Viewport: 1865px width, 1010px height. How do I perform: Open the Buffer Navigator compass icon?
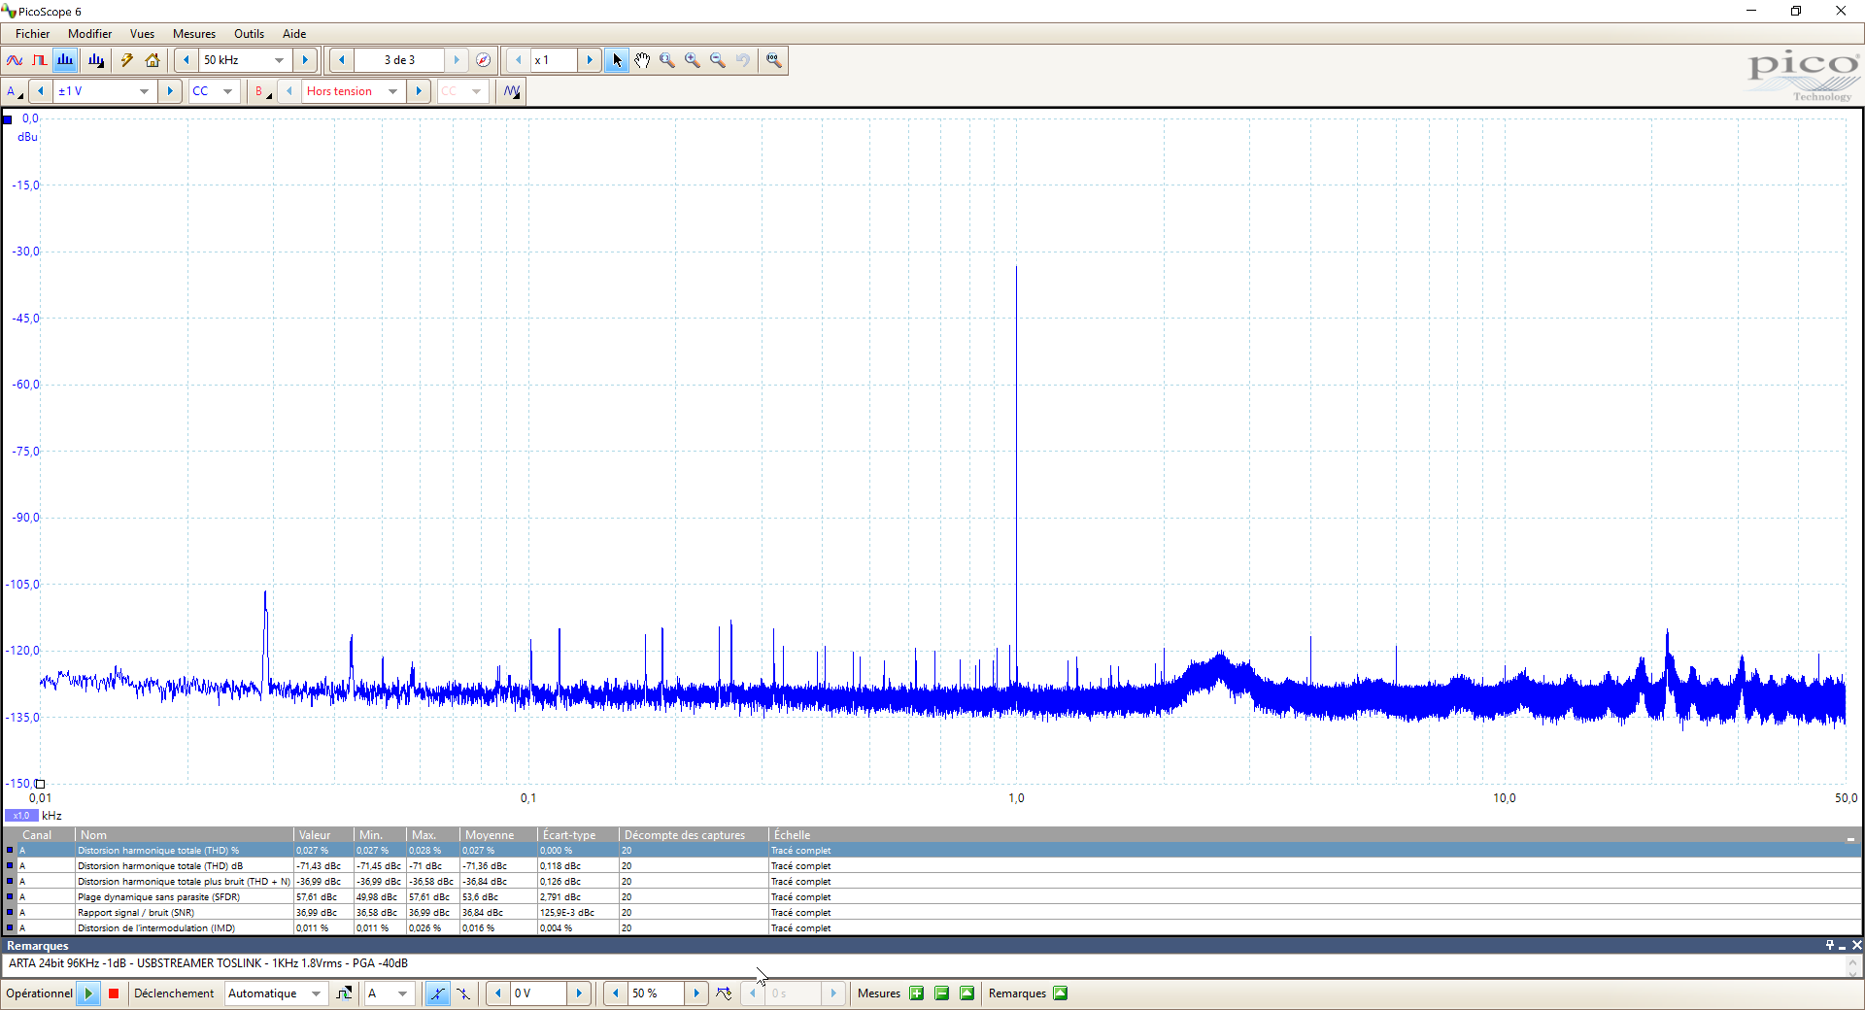pyautogui.click(x=483, y=60)
